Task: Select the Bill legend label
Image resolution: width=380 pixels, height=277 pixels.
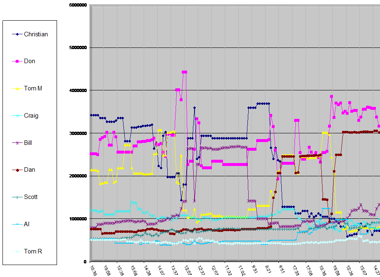Action: tap(28, 143)
